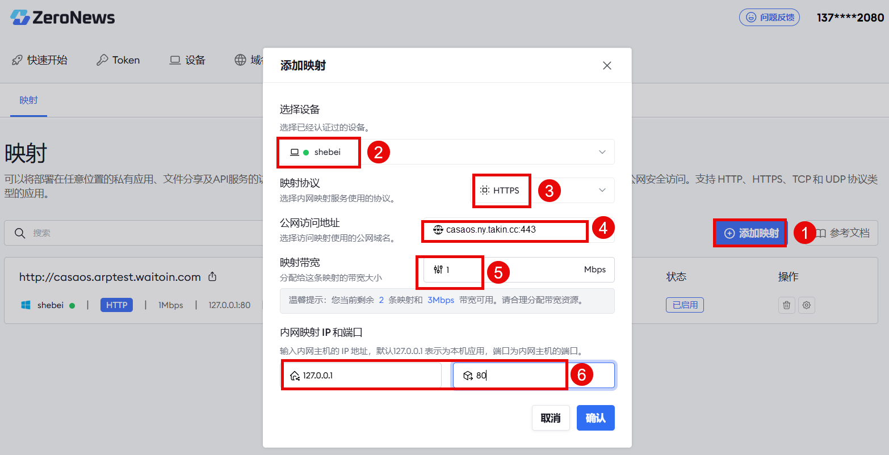
Task: Open the 设备 menu item
Action: click(x=187, y=60)
